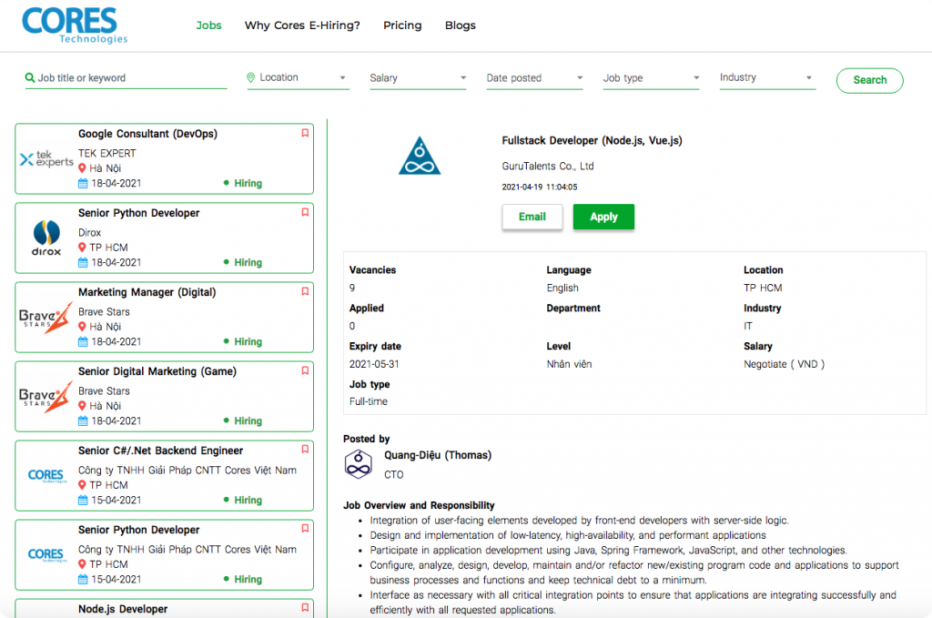Click the 18-04-2021 date on Dirox card

(116, 263)
